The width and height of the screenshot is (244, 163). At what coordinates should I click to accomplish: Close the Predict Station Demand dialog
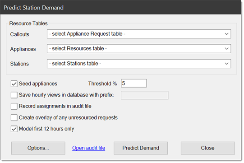coord(208,148)
